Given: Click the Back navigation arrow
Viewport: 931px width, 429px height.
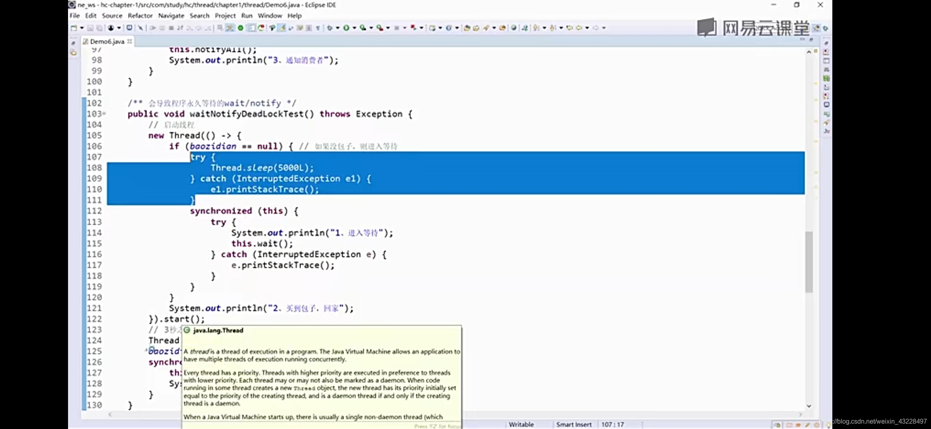Looking at the screenshot, I should pyautogui.click(x=579, y=28).
